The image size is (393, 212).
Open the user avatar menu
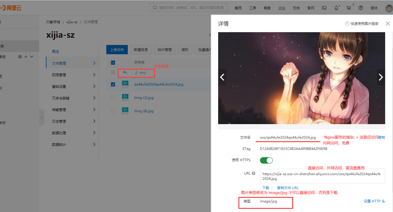point(389,8)
